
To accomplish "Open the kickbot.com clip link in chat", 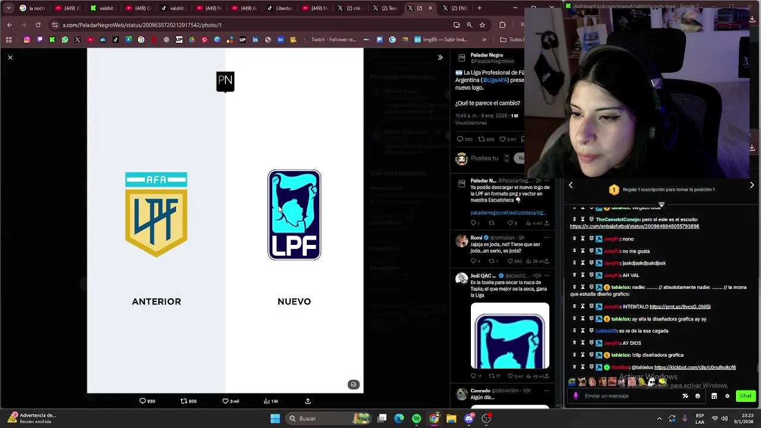I will (695, 367).
